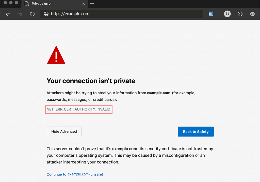The width and height of the screenshot is (260, 182).
Task: Collapse details with Hide Advanced
Action: click(x=64, y=131)
